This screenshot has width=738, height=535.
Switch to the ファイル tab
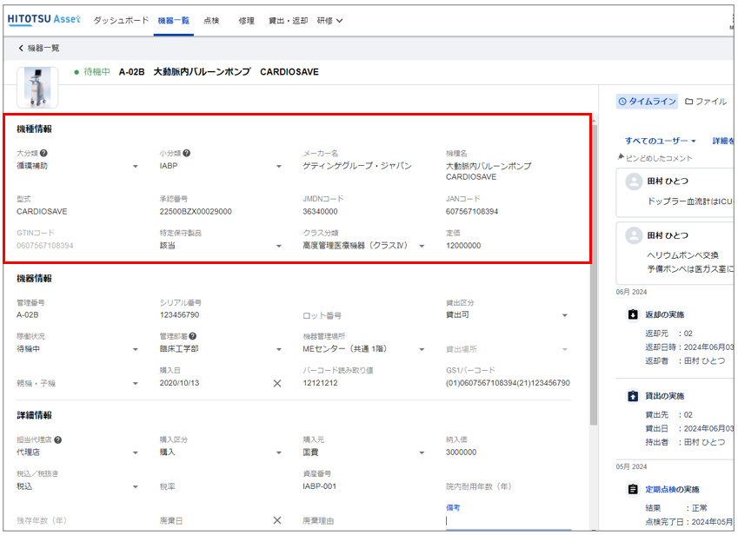[706, 101]
